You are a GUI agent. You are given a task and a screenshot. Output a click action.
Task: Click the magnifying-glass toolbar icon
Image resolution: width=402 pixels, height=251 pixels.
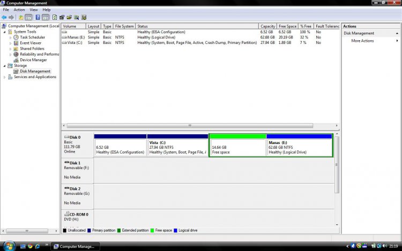(x=77, y=18)
